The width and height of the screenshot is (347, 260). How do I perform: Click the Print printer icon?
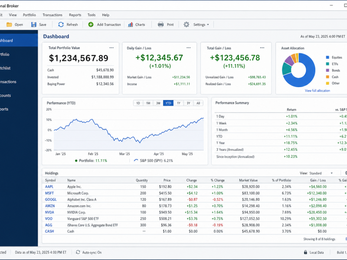tap(160, 25)
